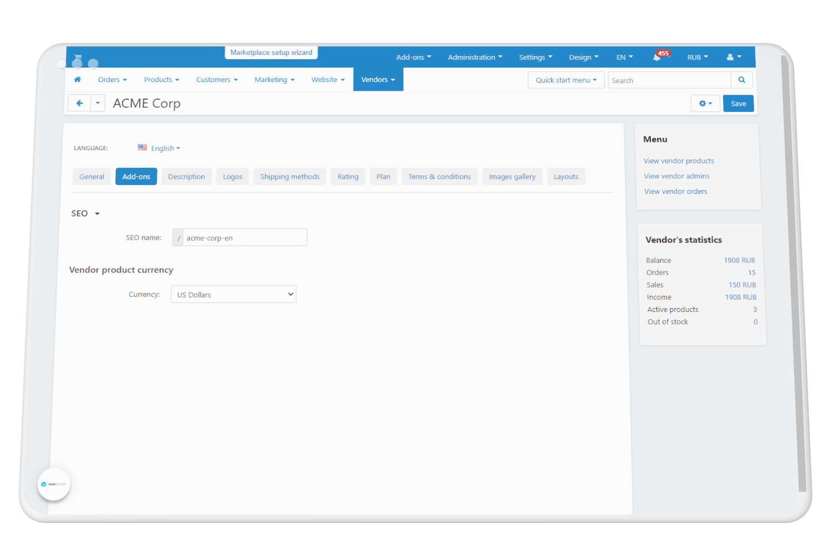Image resolution: width=831 pixels, height=554 pixels.
Task: Open the Currency select box
Action: [x=234, y=294]
